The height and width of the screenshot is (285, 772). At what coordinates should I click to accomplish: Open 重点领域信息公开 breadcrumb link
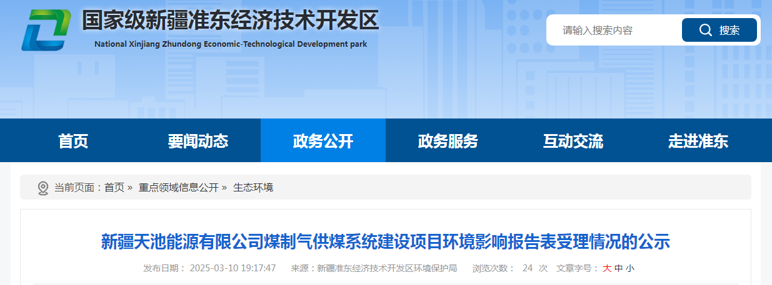[x=178, y=187]
